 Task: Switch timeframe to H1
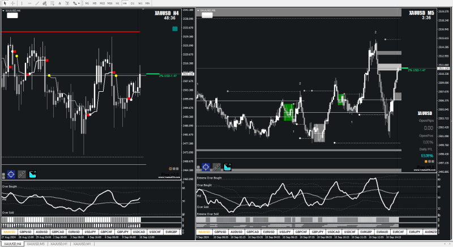(x=117, y=3)
